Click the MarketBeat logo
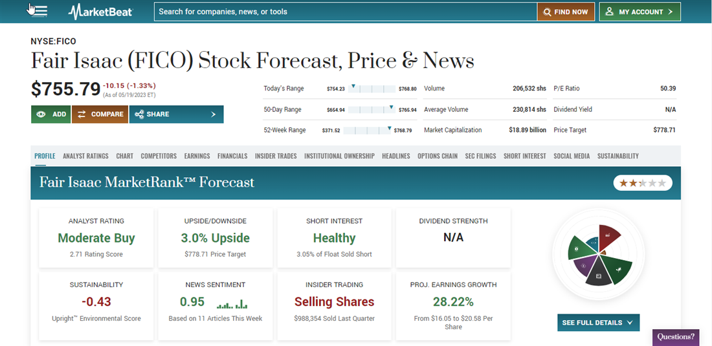 click(100, 12)
